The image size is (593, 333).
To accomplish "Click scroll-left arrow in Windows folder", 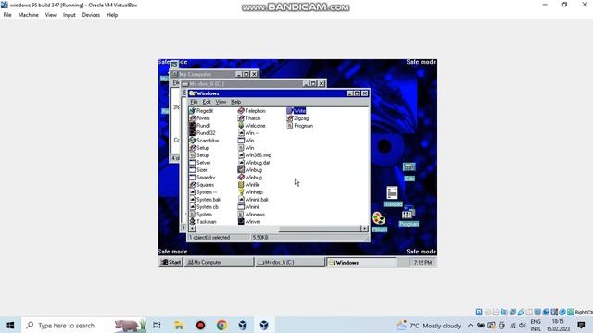I will point(192,228).
